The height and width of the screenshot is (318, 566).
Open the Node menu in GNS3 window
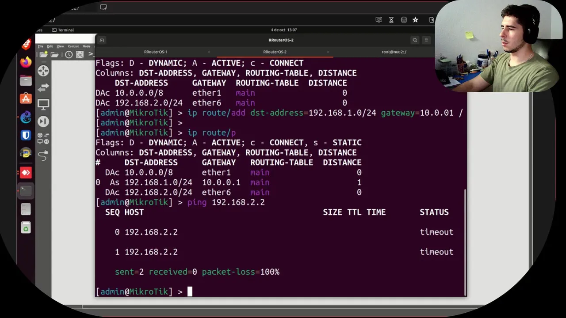pyautogui.click(x=86, y=46)
